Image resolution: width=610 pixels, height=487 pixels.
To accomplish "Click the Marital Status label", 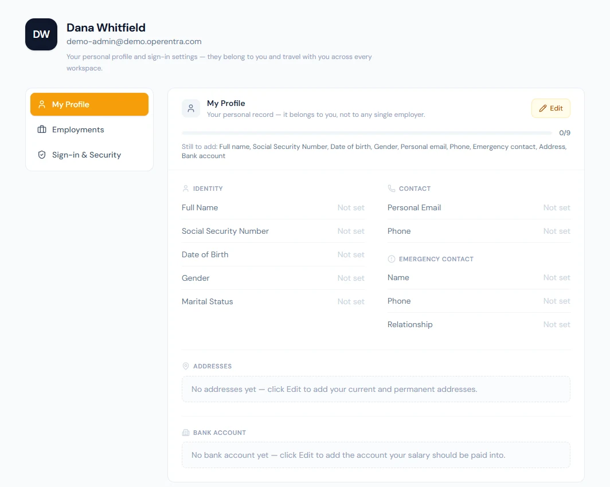I will [208, 301].
